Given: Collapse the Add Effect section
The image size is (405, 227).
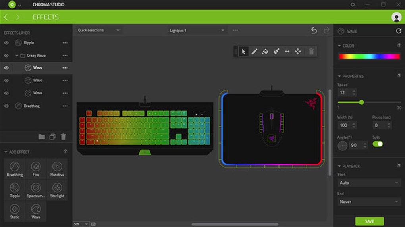Looking at the screenshot, I should tap(6, 152).
